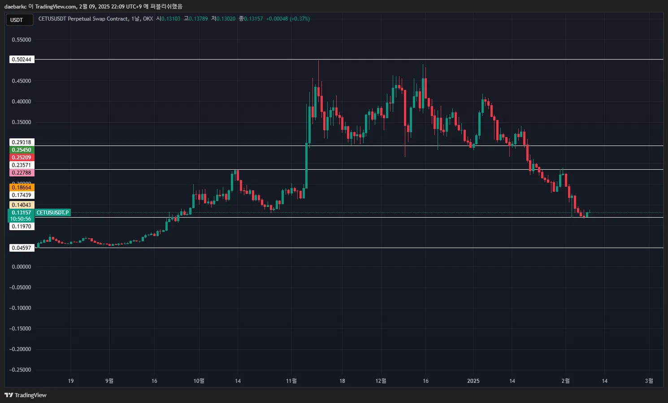Click the 0.55000 price axis value
This screenshot has width=668, height=403.
[22, 40]
